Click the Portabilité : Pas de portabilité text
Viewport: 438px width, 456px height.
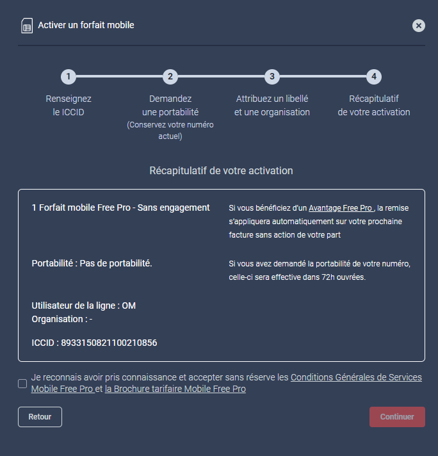point(92,263)
